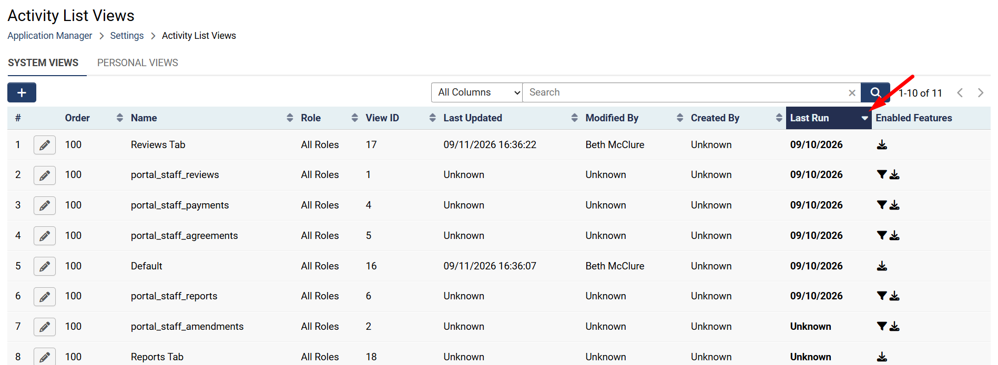
Task: Click the filter icon for portal_staff_amendments
Action: click(882, 327)
